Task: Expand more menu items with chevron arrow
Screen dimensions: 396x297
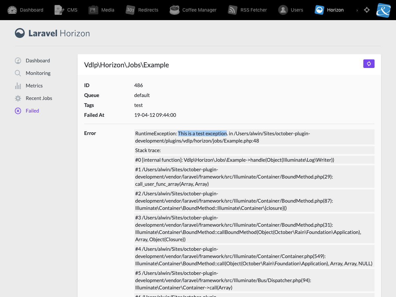Action: [357, 10]
